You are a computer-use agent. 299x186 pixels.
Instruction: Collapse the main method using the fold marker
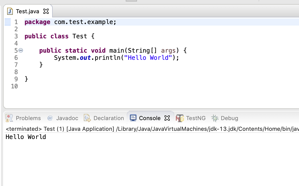21,50
